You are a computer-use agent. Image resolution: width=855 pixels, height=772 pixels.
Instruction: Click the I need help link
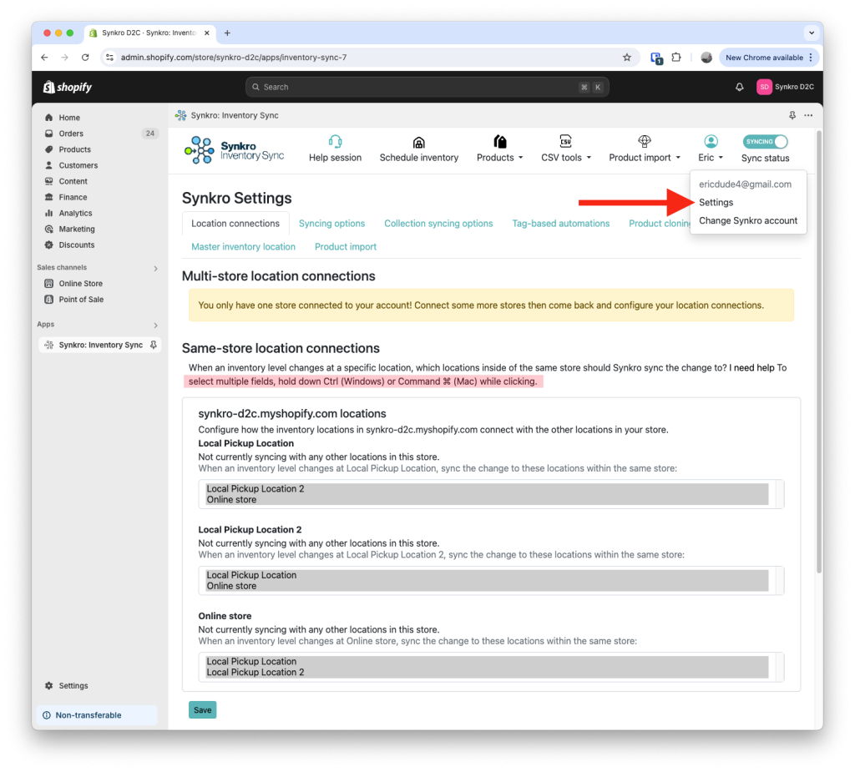pos(751,368)
